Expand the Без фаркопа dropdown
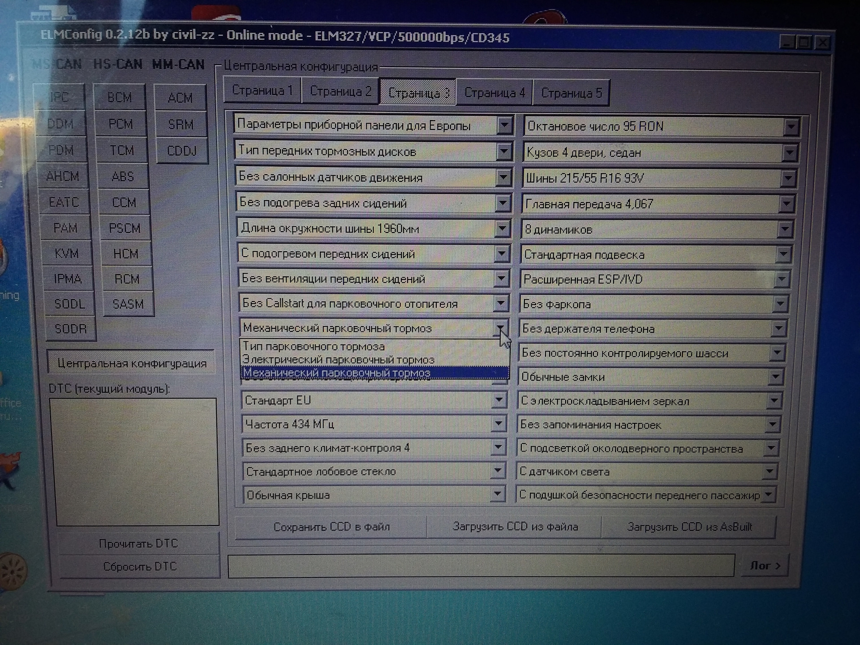The width and height of the screenshot is (860, 645). tap(780, 304)
